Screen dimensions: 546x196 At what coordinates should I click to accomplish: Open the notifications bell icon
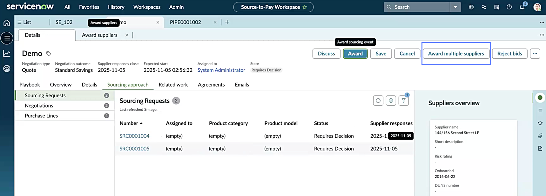[x=522, y=7]
